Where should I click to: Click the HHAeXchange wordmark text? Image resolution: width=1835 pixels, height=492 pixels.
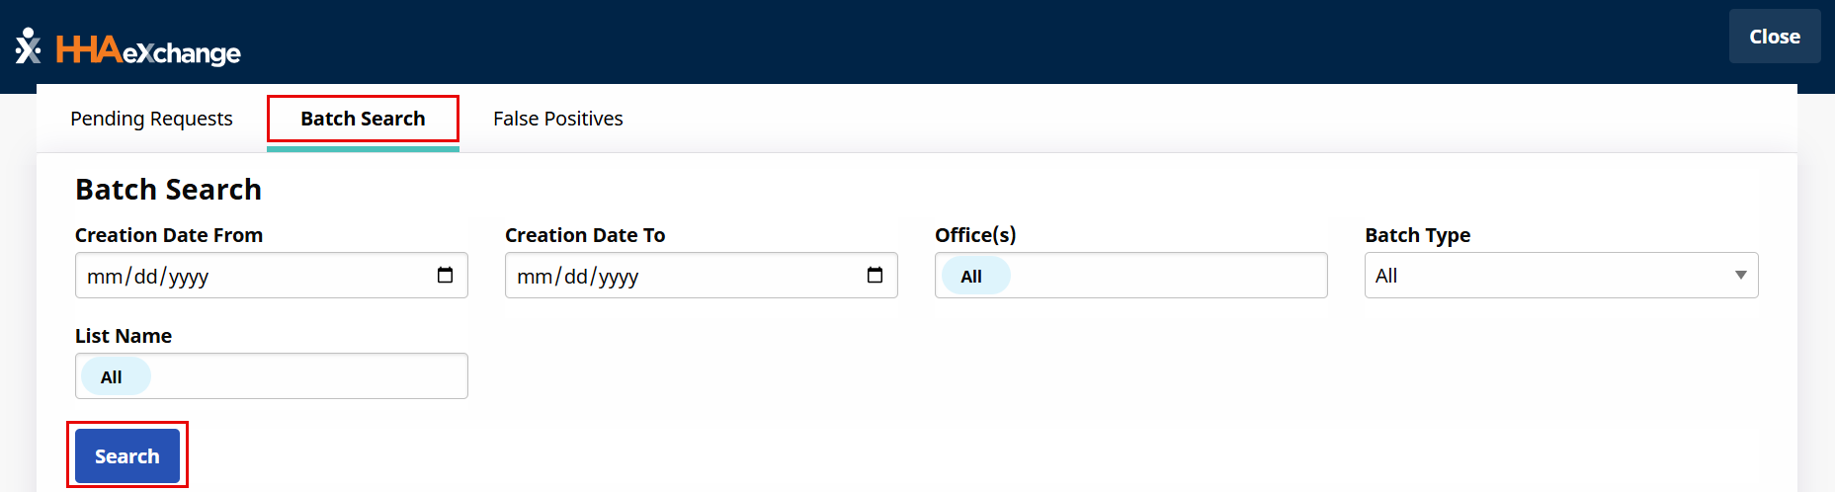pyautogui.click(x=148, y=49)
